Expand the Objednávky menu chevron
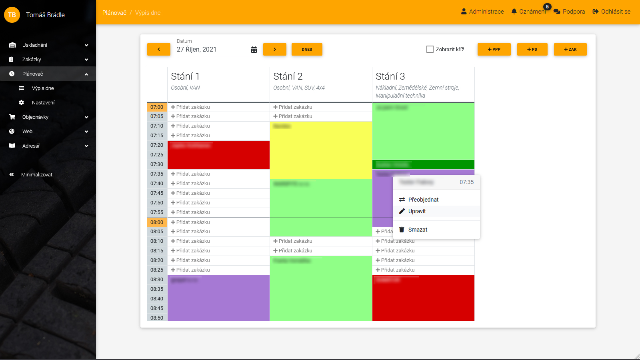Viewport: 640px width, 360px height. pos(86,117)
